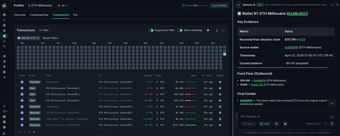The width and height of the screenshot is (340, 136).
Task: Open the settings gear in the sidebar
Action: click(4, 127)
